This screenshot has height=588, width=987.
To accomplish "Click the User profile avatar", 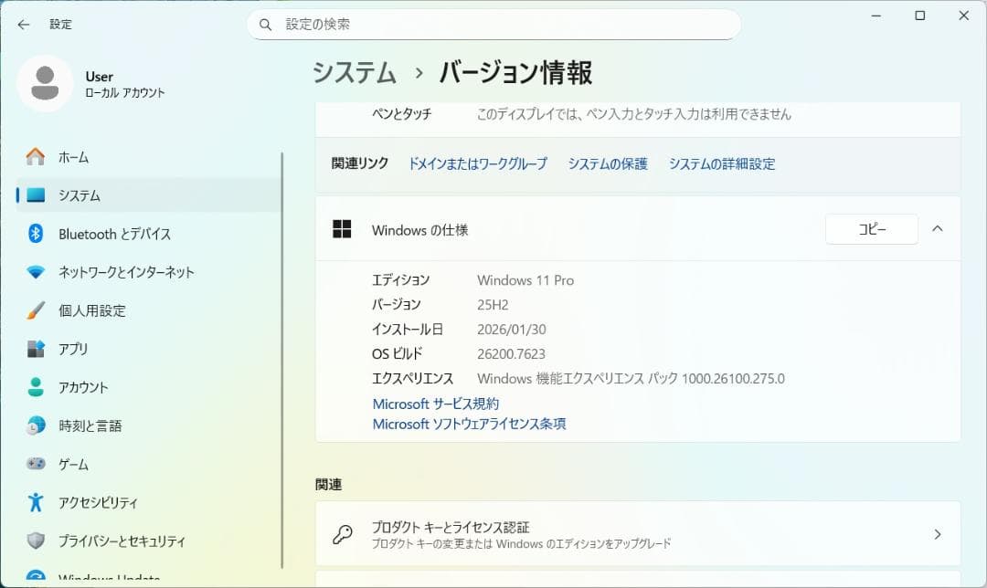I will 45,84.
